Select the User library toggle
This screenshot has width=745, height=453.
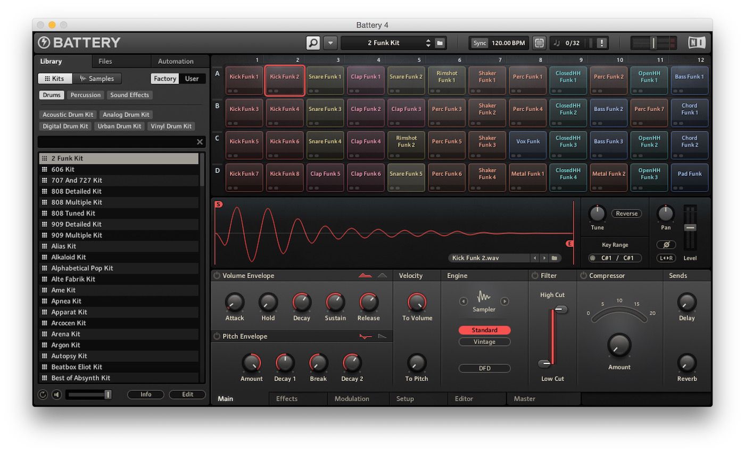click(x=192, y=79)
